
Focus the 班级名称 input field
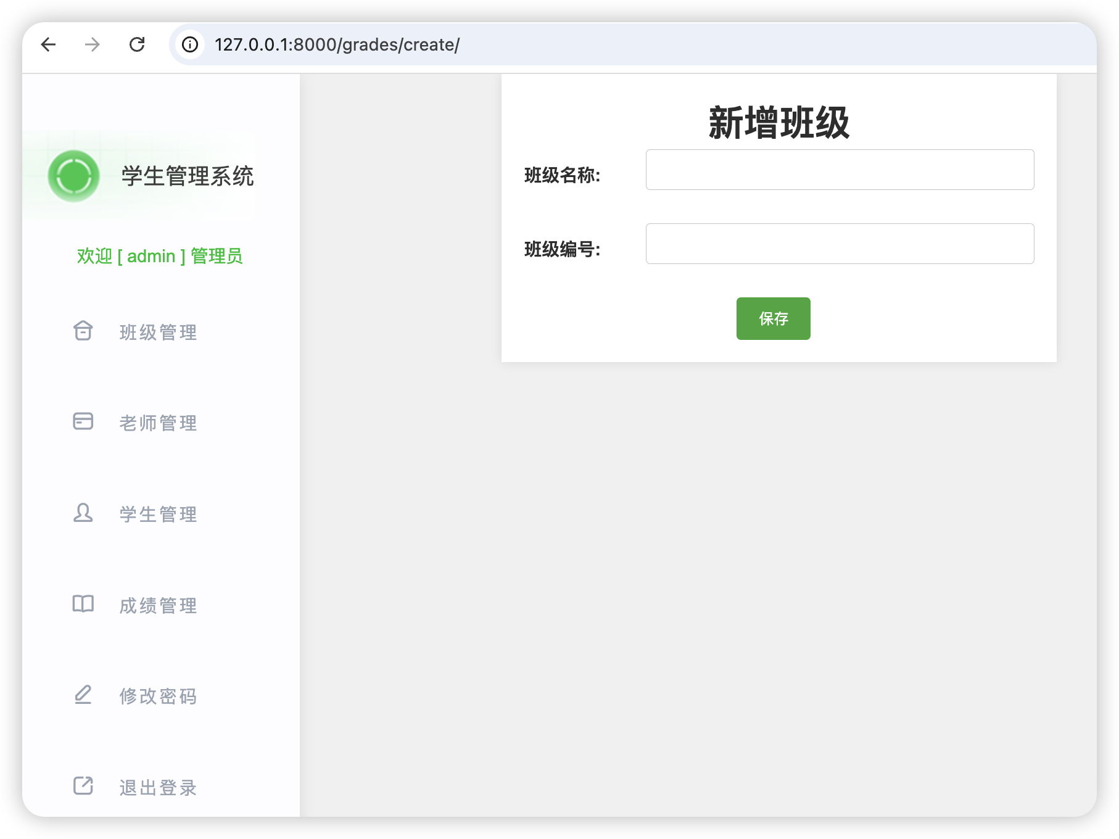point(840,170)
